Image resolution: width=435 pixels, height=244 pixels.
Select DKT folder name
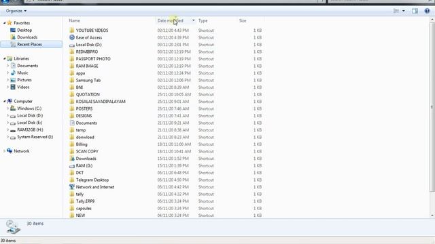(x=80, y=173)
